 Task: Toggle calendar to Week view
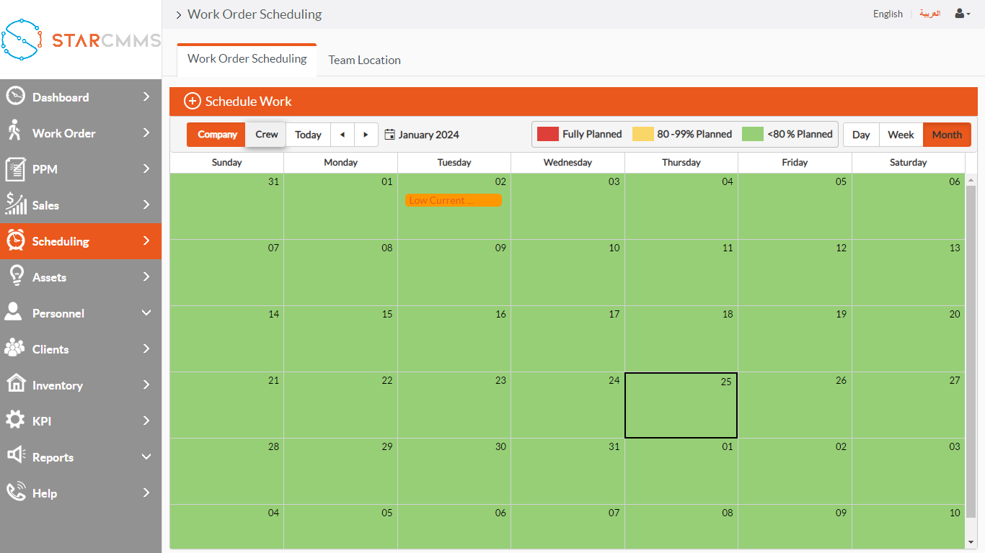[x=901, y=135]
